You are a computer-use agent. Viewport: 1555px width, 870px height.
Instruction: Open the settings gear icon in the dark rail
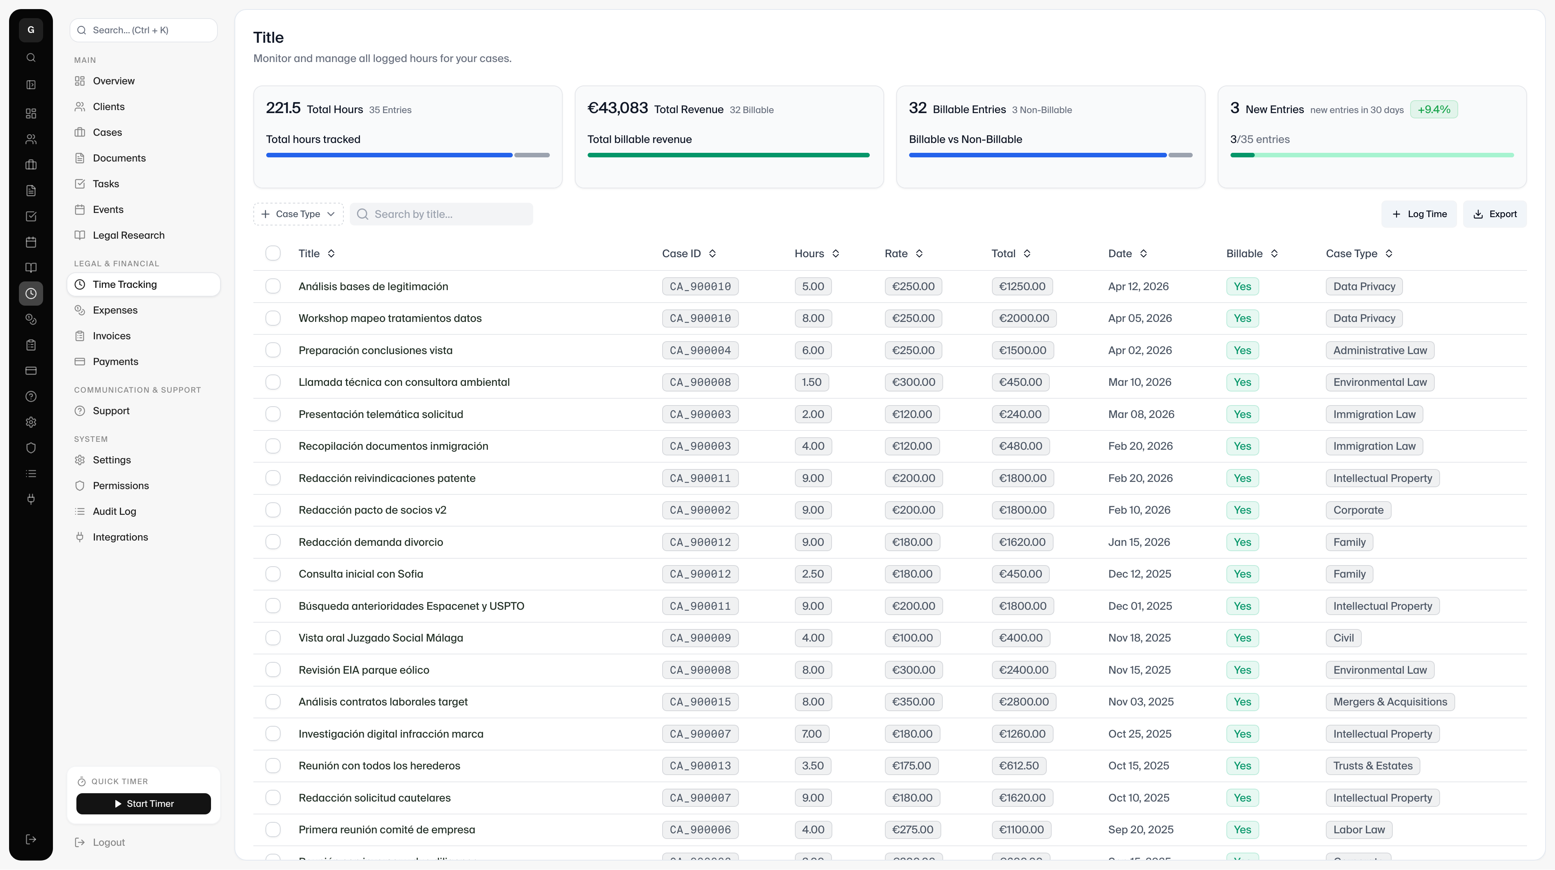[31, 422]
